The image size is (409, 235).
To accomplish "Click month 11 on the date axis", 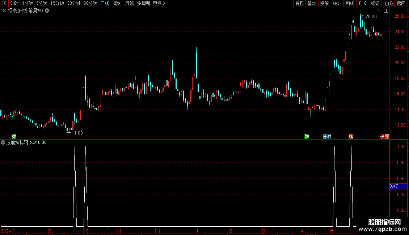I will pos(119,231).
